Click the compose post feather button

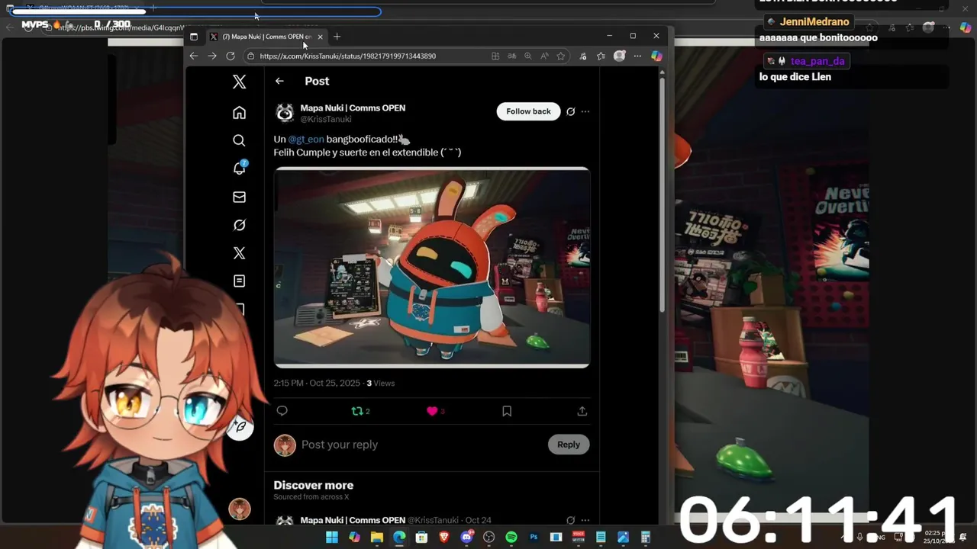pos(240,428)
